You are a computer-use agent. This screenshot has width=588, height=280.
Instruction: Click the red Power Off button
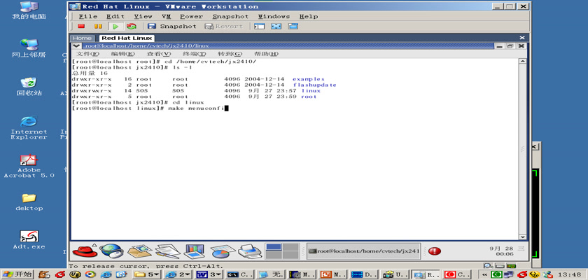click(x=81, y=27)
